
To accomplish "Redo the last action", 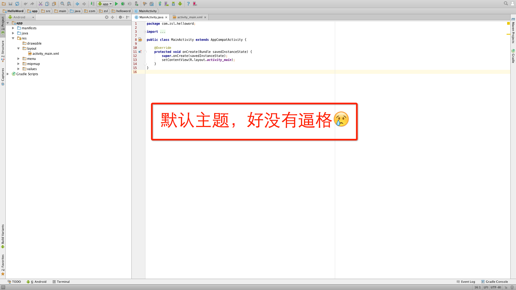I will coord(32,4).
